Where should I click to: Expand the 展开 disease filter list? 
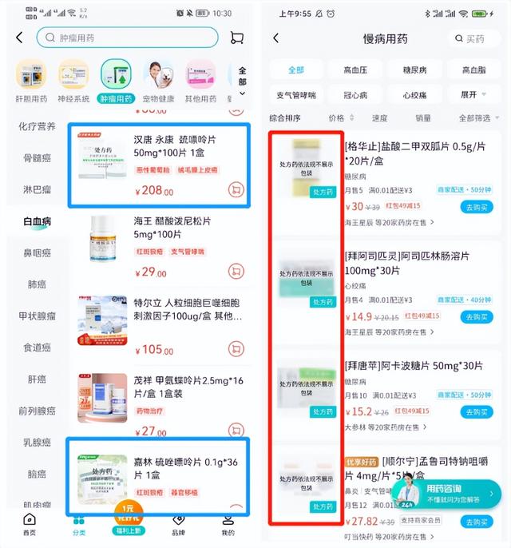tap(473, 95)
